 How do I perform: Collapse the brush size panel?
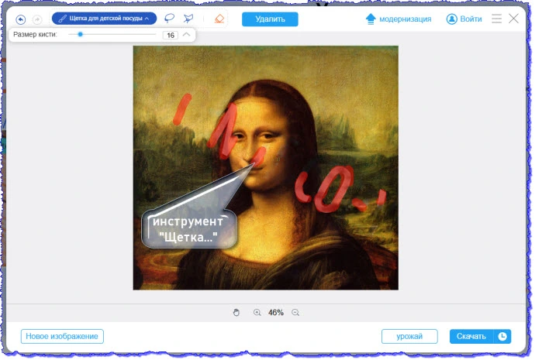186,35
